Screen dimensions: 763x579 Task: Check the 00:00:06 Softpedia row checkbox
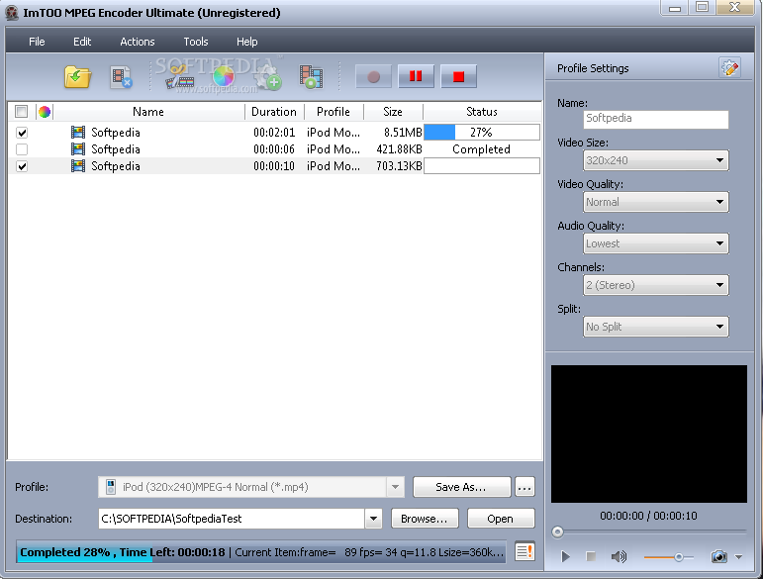[x=22, y=148]
